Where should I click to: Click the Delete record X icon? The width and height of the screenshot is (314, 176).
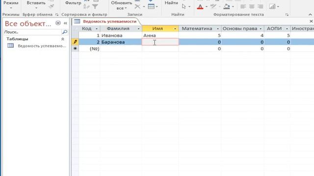pos(137,6)
